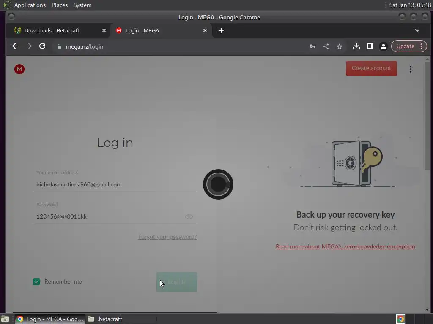Close the Login - MEGA tab
This screenshot has height=324, width=433.
[205, 30]
